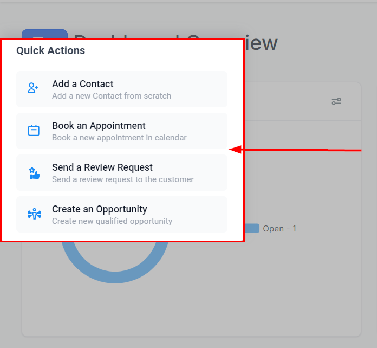Pick 'Create an Opportunity' quick action title
Viewport: 377px width, 348px height.
pyautogui.click(x=99, y=209)
